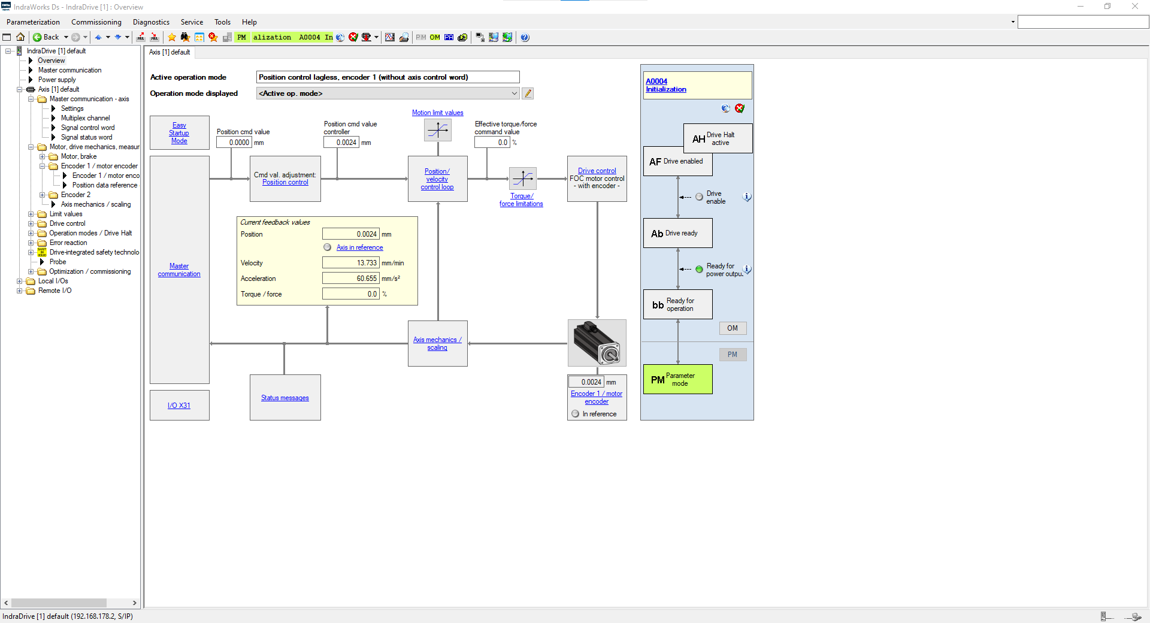Expand the Encoder 2 tree node
The height and width of the screenshot is (623, 1150).
coord(43,195)
